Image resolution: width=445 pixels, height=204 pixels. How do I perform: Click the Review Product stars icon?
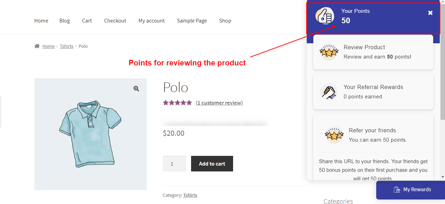[x=329, y=52]
